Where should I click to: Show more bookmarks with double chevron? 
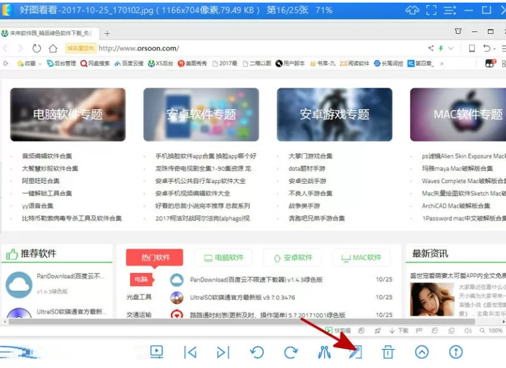click(x=442, y=63)
